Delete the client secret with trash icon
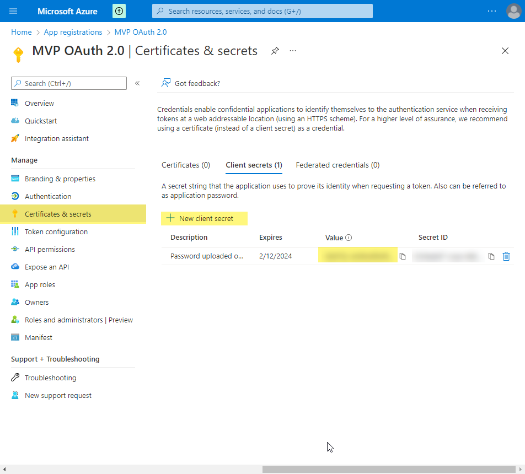 point(506,256)
